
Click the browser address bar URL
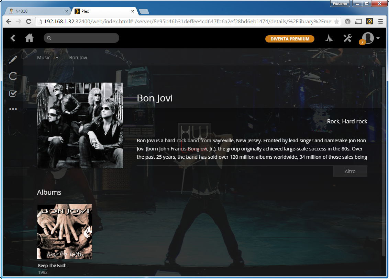pyautogui.click(x=188, y=22)
